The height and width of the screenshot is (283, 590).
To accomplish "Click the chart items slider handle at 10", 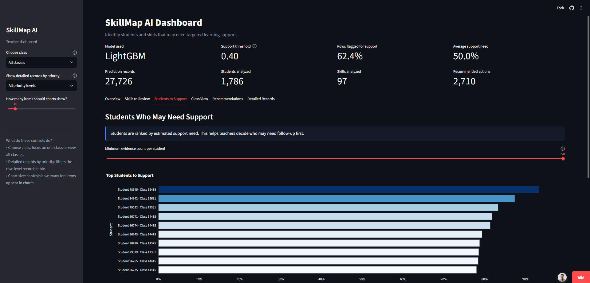I will 15,109.
